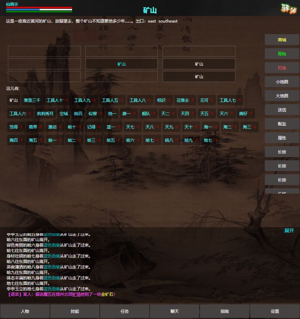Screen dimensions: 300x319
Task: Switch to the 设置 tab
Action: click(x=275, y=311)
